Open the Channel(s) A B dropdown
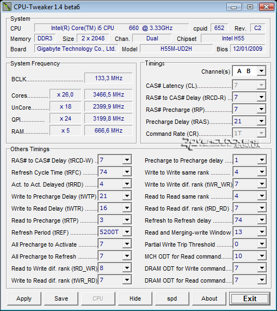Viewport: 277px width, 311px height. [x=261, y=71]
